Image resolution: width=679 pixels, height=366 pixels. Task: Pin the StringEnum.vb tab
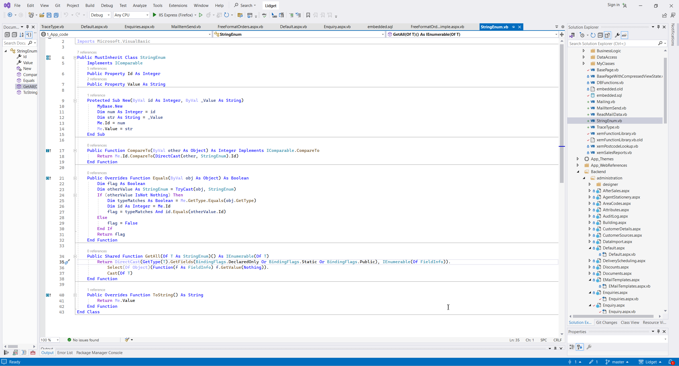click(513, 27)
